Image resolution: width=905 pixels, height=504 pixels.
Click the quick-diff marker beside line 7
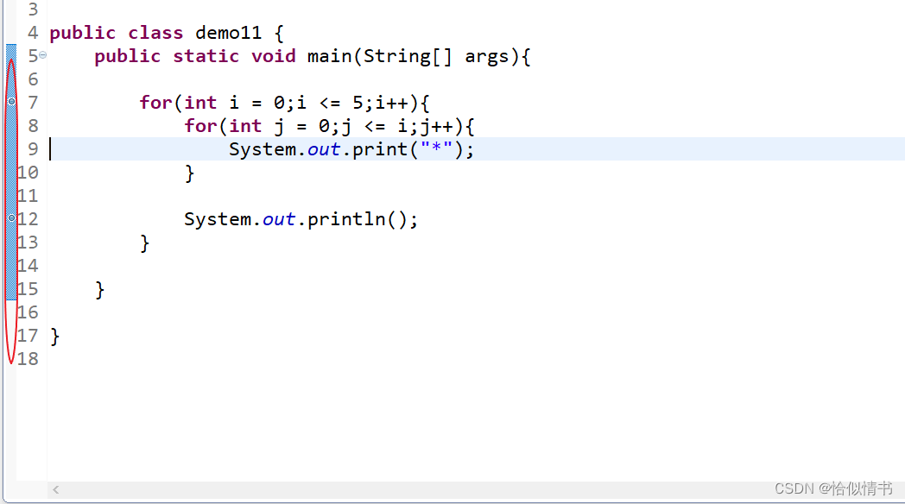click(11, 102)
